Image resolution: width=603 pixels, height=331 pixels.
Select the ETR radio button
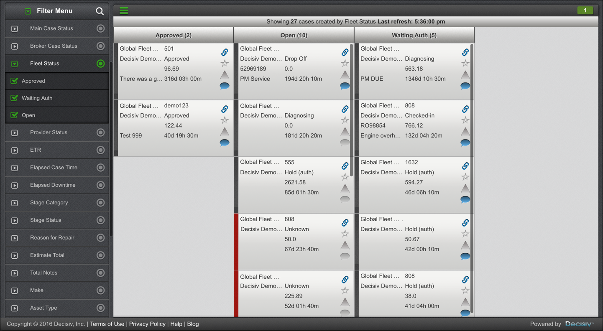point(100,150)
